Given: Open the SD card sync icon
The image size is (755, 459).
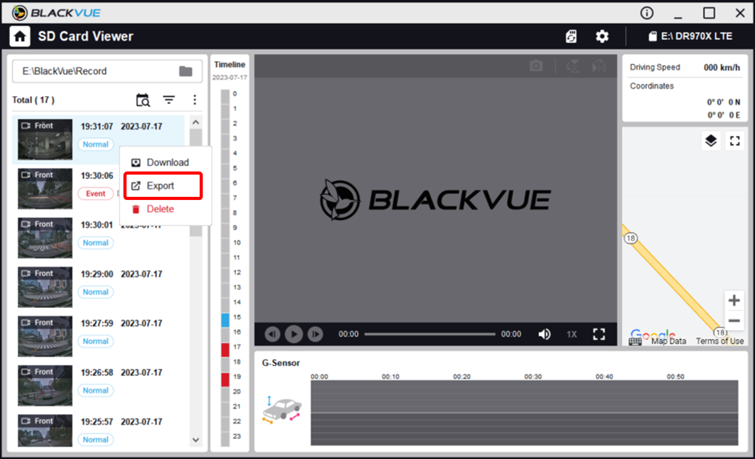Looking at the screenshot, I should click(571, 36).
